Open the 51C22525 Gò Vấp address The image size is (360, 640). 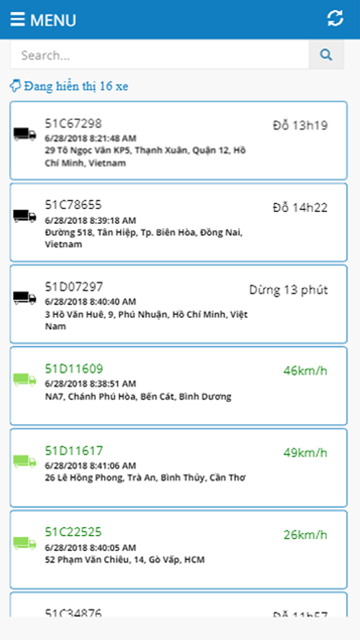click(x=124, y=559)
